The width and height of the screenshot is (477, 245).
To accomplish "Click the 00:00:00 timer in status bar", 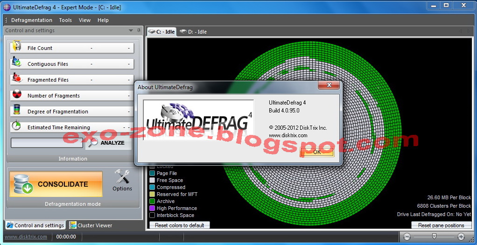I will click(x=66, y=237).
